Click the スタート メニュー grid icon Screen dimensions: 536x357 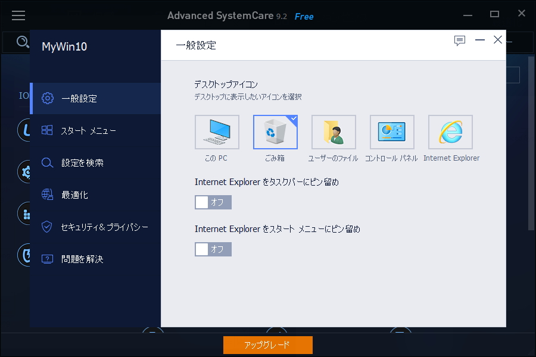(48, 130)
